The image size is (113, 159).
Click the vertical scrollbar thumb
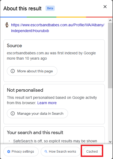pos(110,55)
